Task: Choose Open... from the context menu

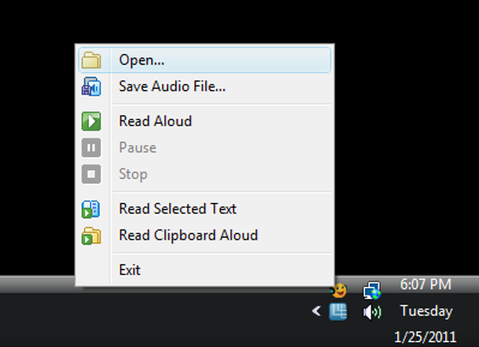Action: [x=205, y=60]
